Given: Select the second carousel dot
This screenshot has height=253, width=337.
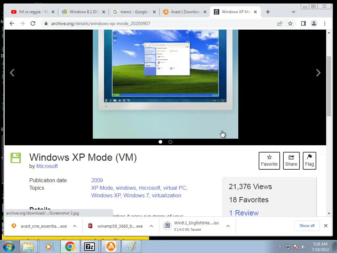Looking at the screenshot, I should 170,142.
